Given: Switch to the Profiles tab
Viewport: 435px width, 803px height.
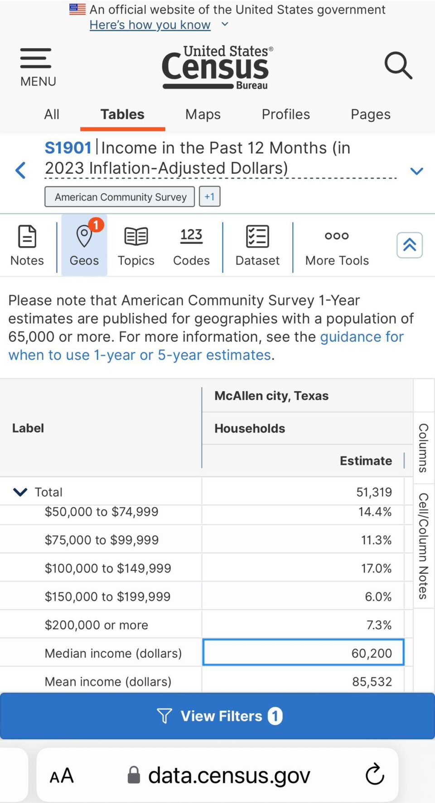Looking at the screenshot, I should click(286, 114).
